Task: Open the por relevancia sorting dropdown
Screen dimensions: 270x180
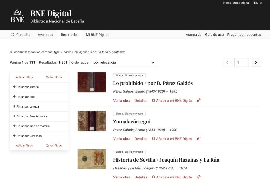Action: pos(124,62)
